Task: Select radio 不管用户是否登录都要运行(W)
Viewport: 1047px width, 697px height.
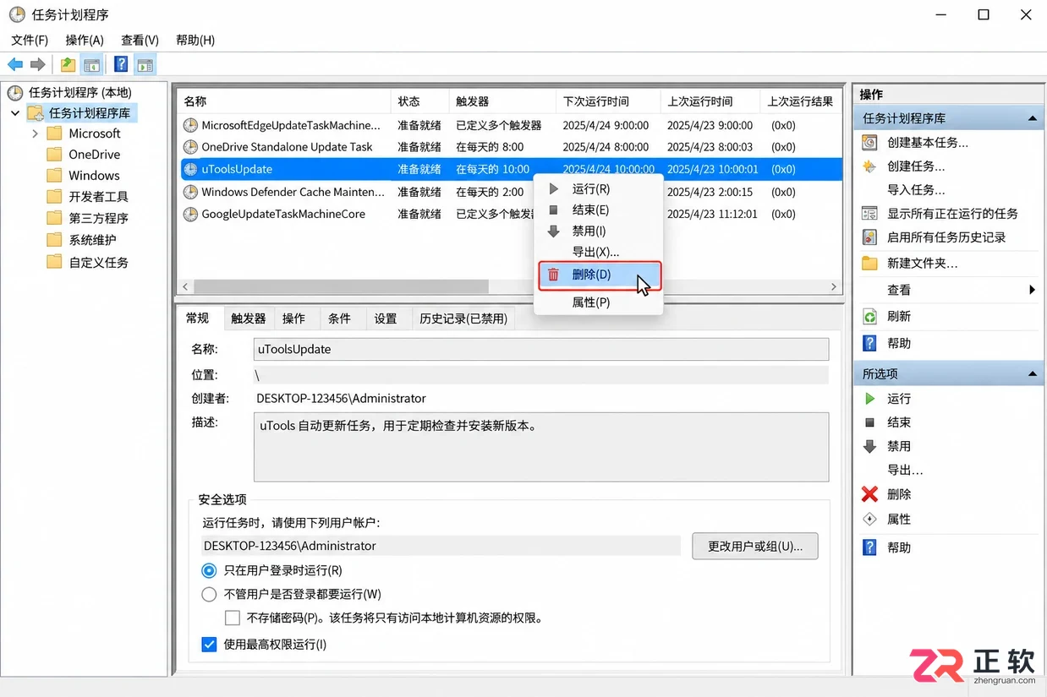Action: [x=210, y=594]
